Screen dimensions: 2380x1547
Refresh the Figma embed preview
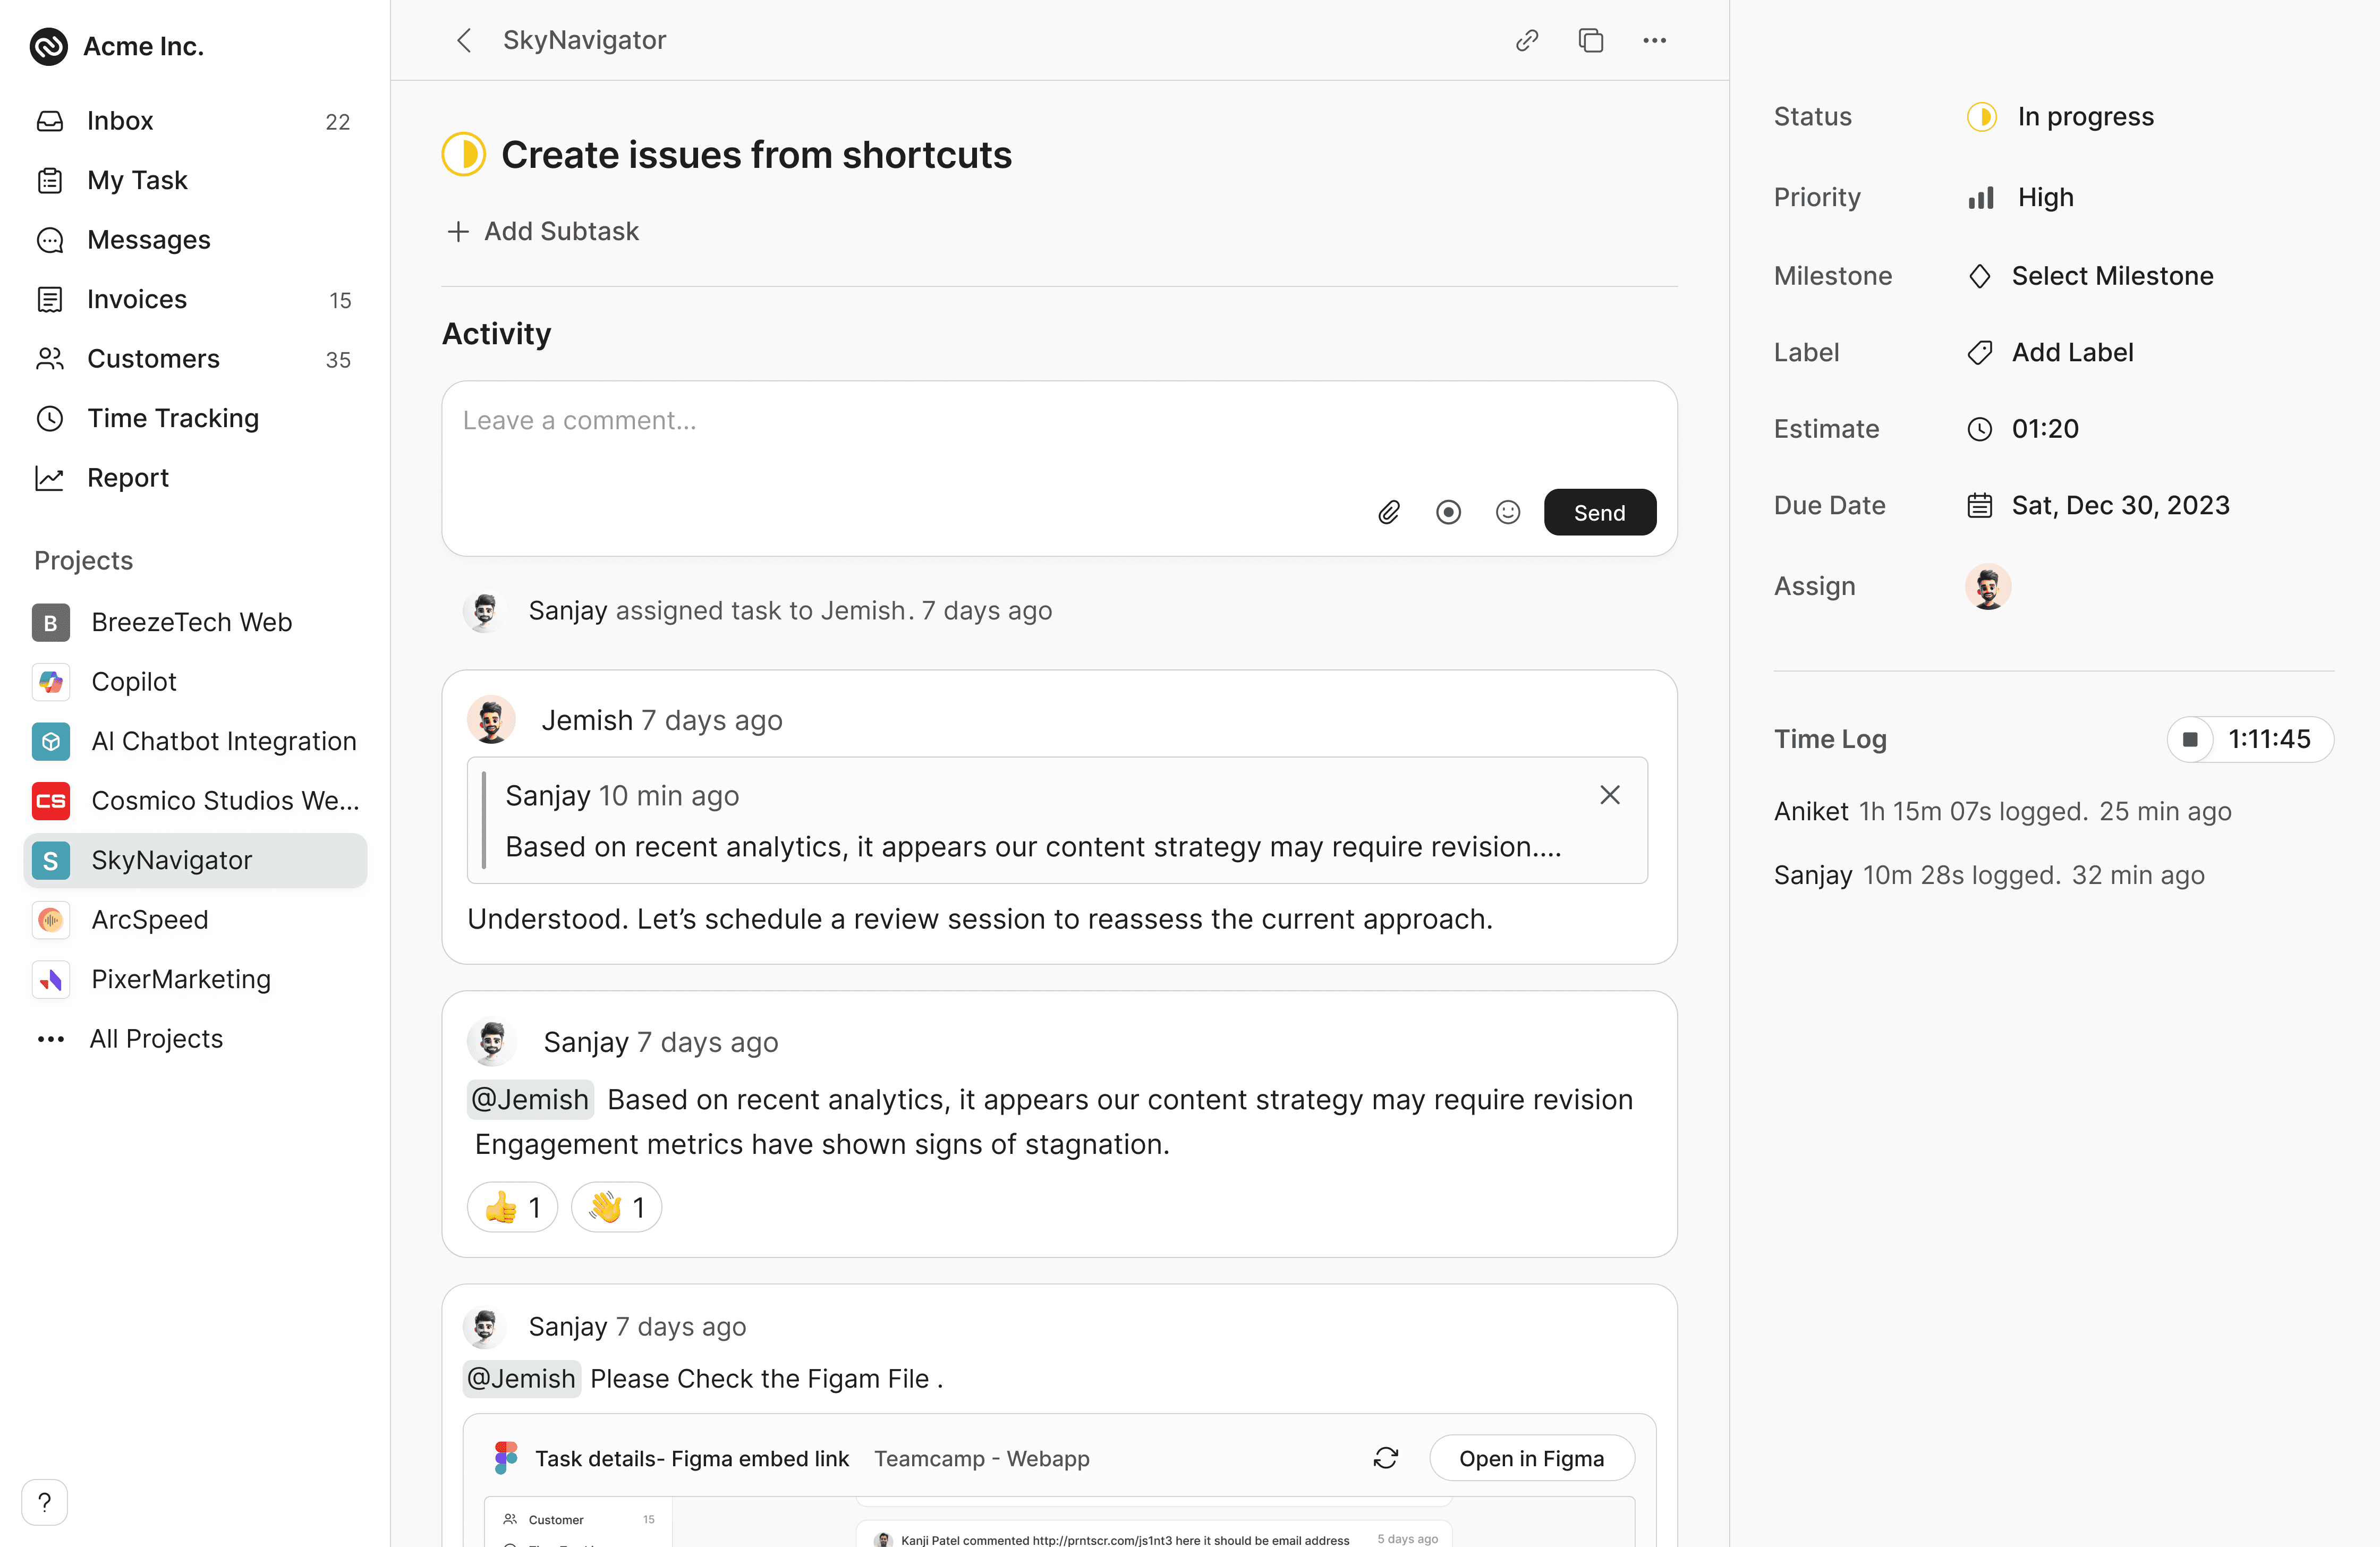[1385, 1458]
